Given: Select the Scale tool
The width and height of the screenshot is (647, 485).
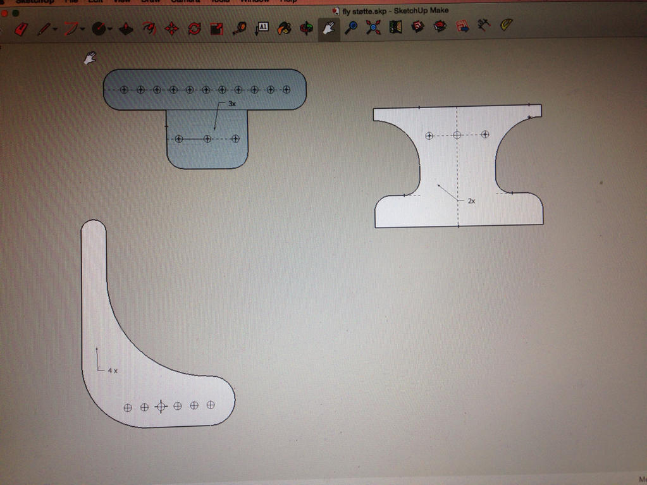Looking at the screenshot, I should click(216, 28).
